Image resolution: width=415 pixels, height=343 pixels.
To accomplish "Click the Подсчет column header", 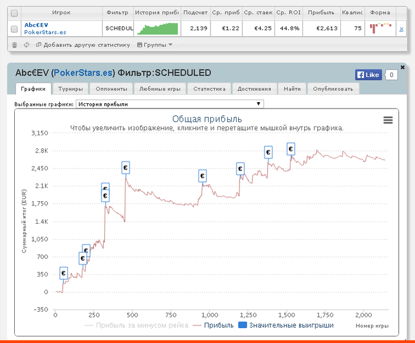I will pos(196,12).
